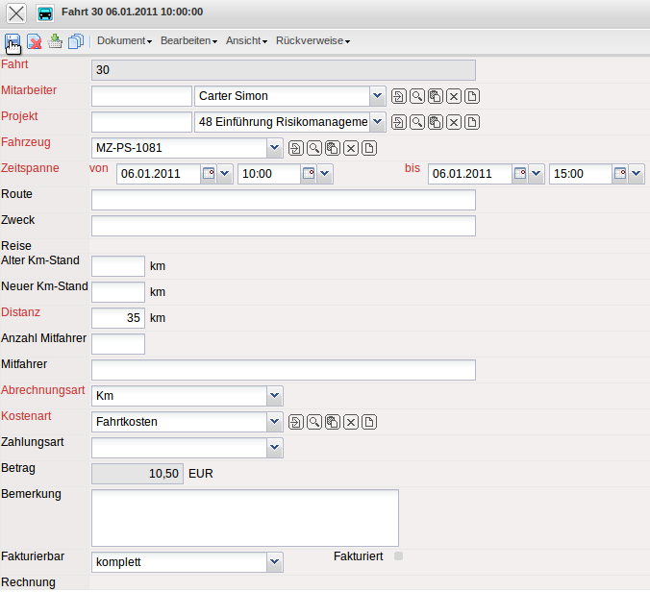Click the bus icon in the title bar
650x592 pixels.
point(45,13)
